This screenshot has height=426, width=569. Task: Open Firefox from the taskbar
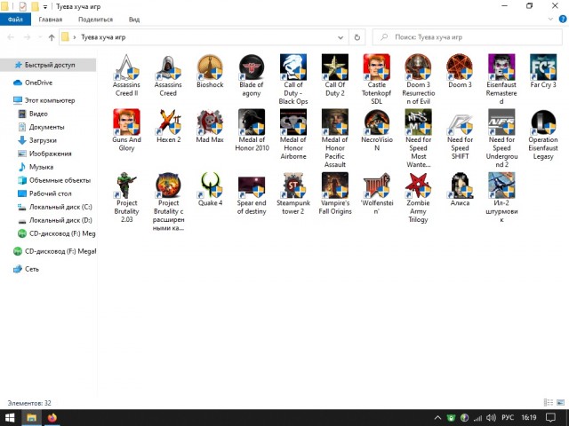pos(52,418)
